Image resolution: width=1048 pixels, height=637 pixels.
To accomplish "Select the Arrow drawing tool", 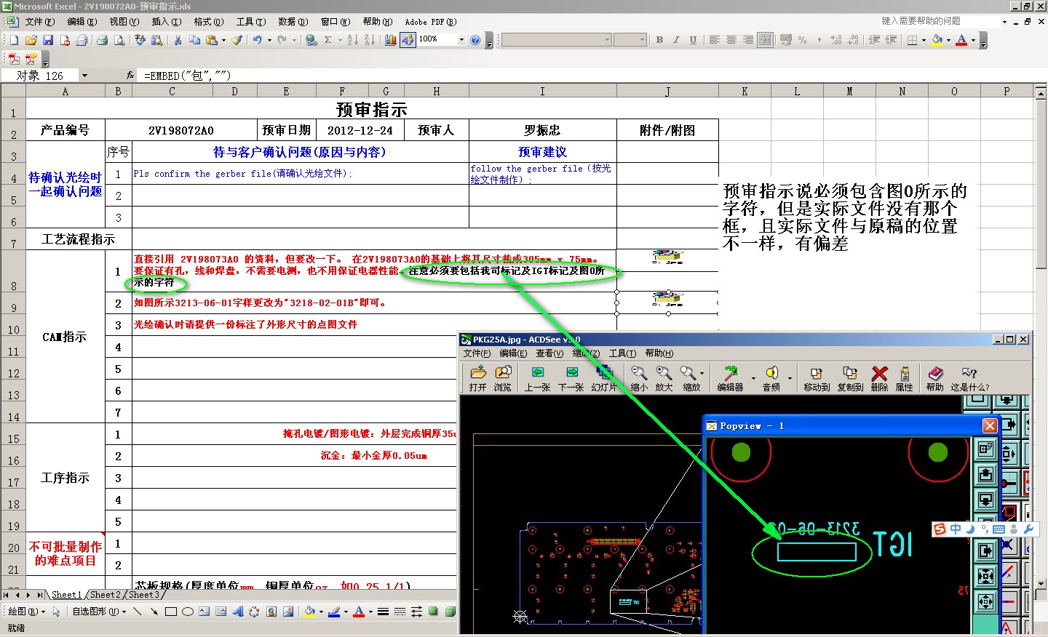I will pos(154,612).
